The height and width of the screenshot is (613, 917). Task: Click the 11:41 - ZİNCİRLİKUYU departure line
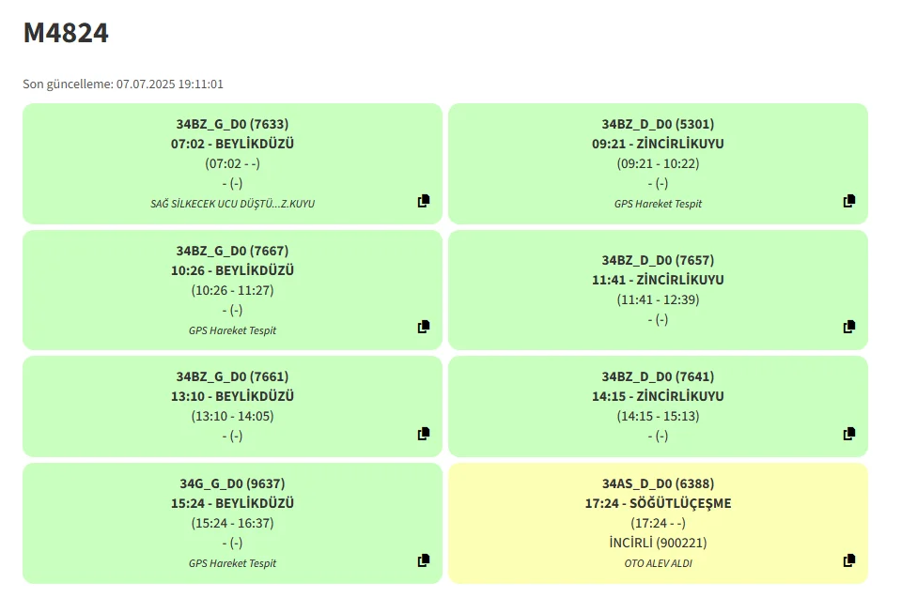[658, 280]
